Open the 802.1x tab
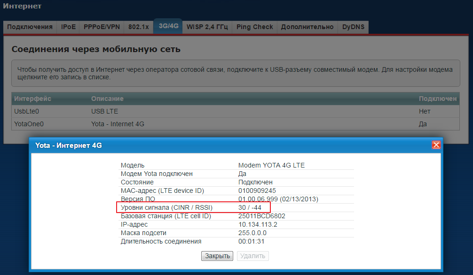Image resolution: width=473 pixels, height=275 pixels. tap(139, 27)
